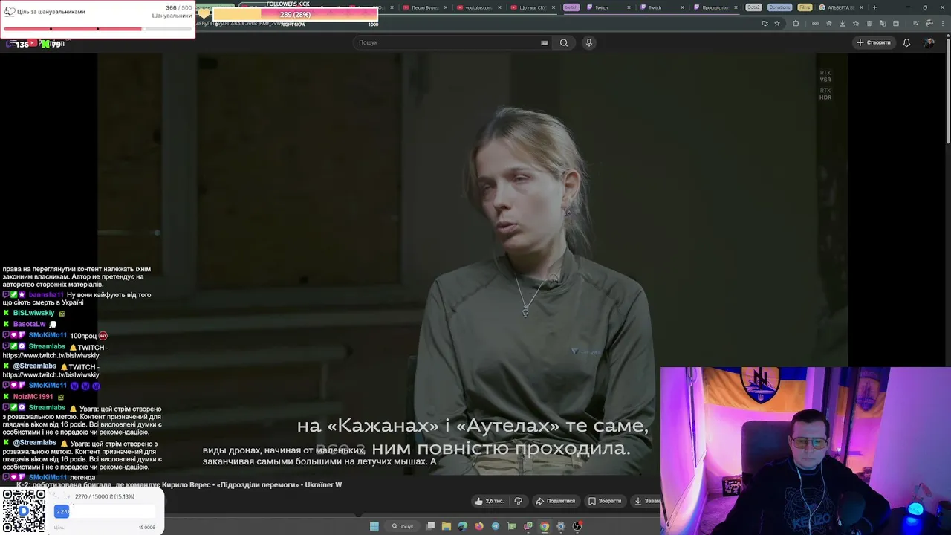Click chat username bannsha11
The height and width of the screenshot is (535, 951).
coord(46,295)
